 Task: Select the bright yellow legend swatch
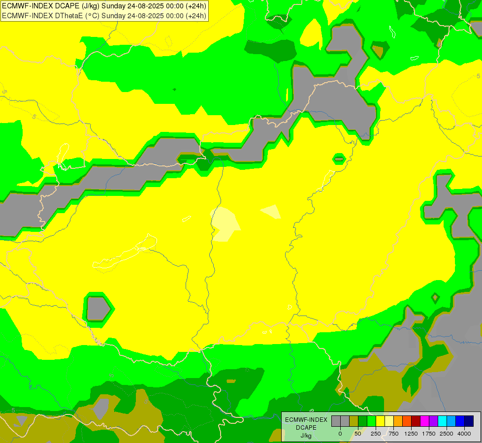[380, 421]
